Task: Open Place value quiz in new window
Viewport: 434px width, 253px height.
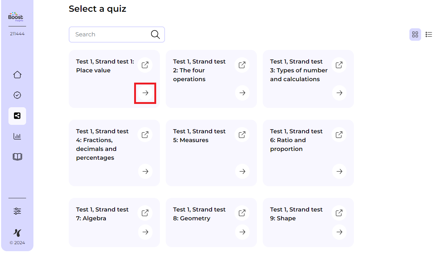Action: [x=145, y=65]
